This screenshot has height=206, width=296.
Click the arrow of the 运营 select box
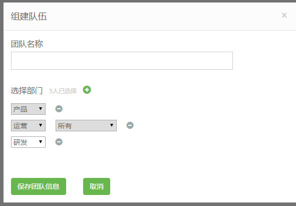point(41,125)
